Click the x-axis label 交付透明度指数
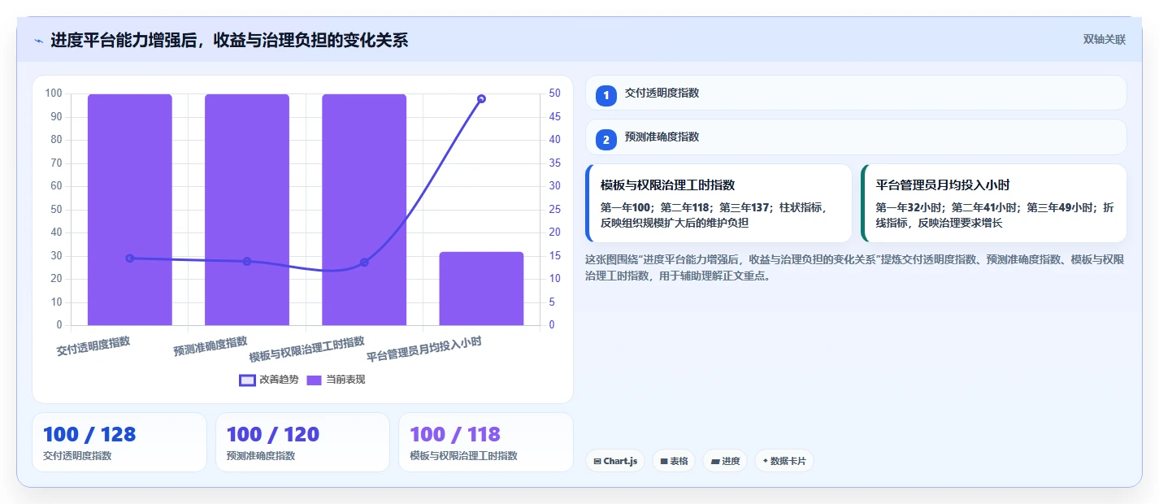Image resolution: width=1159 pixels, height=504 pixels. click(93, 346)
